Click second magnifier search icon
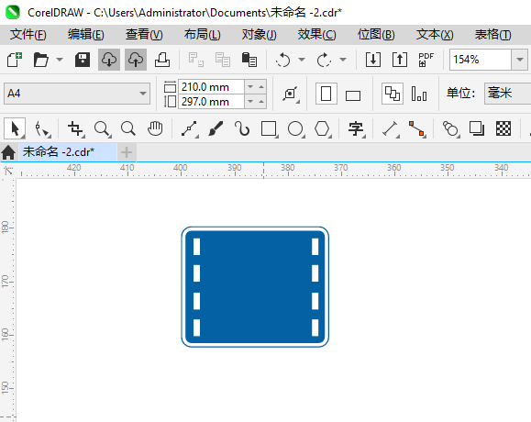This screenshot has width=531, height=422. click(128, 129)
